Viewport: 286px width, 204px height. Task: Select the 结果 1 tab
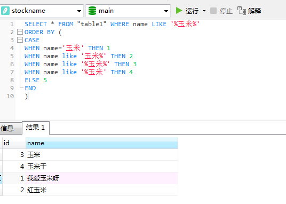(x=36, y=128)
